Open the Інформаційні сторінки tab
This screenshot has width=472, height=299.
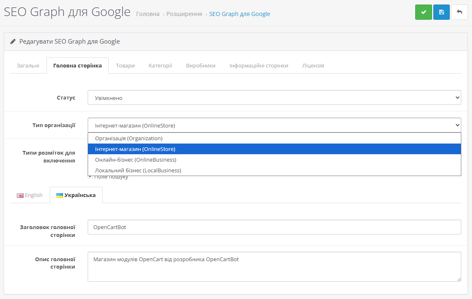pyautogui.click(x=258, y=65)
